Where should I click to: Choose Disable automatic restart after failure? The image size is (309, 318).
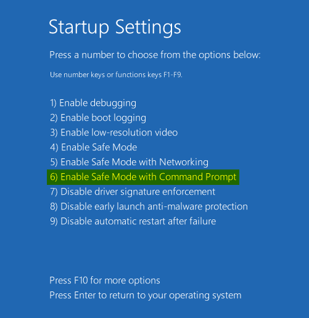point(133,221)
